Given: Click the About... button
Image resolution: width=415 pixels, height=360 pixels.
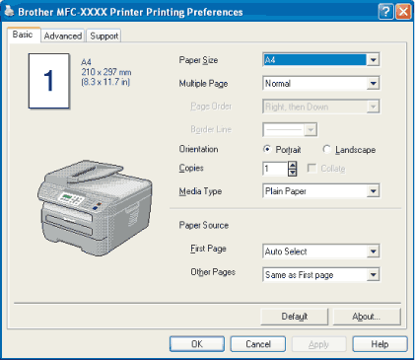Looking at the screenshot, I should (x=367, y=317).
